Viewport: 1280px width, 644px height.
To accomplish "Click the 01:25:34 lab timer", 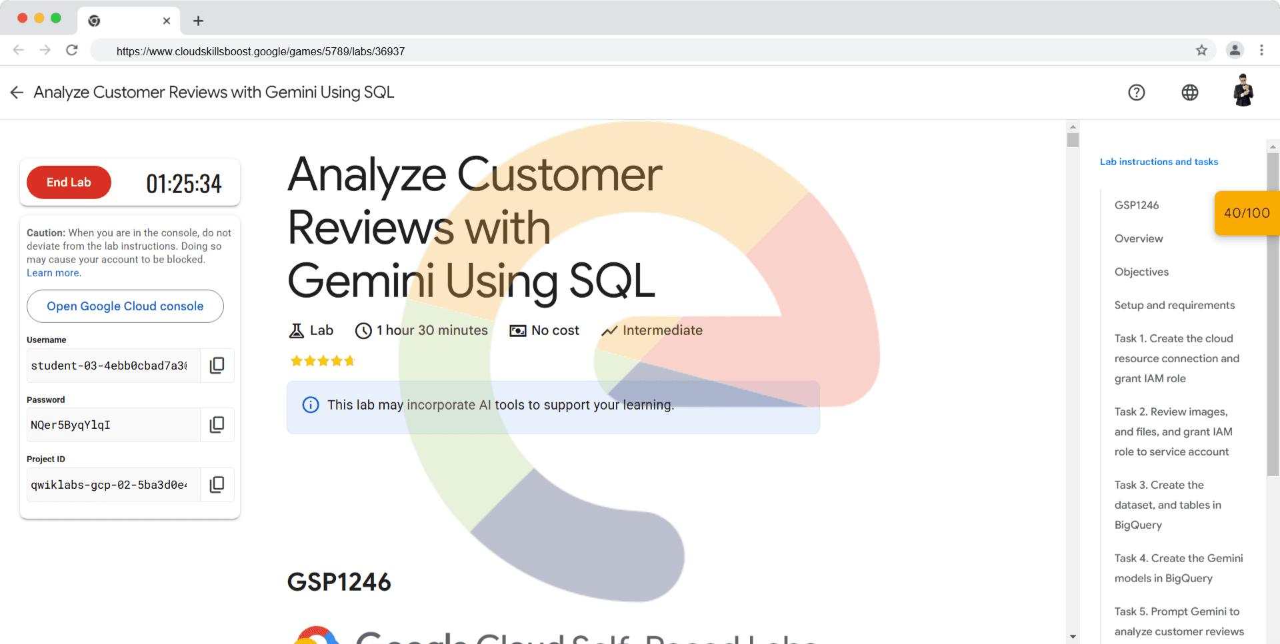I will (184, 183).
